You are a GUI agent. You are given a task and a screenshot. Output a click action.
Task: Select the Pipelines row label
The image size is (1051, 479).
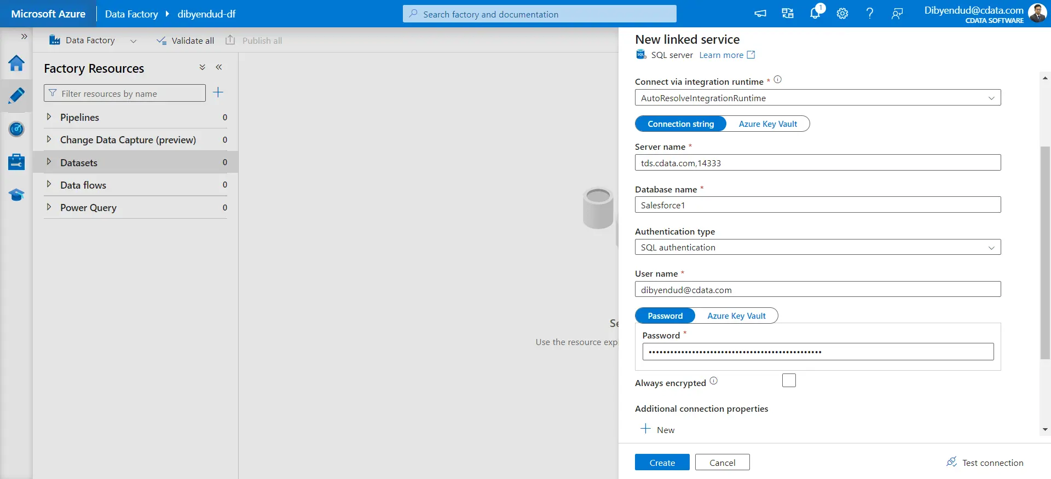80,118
